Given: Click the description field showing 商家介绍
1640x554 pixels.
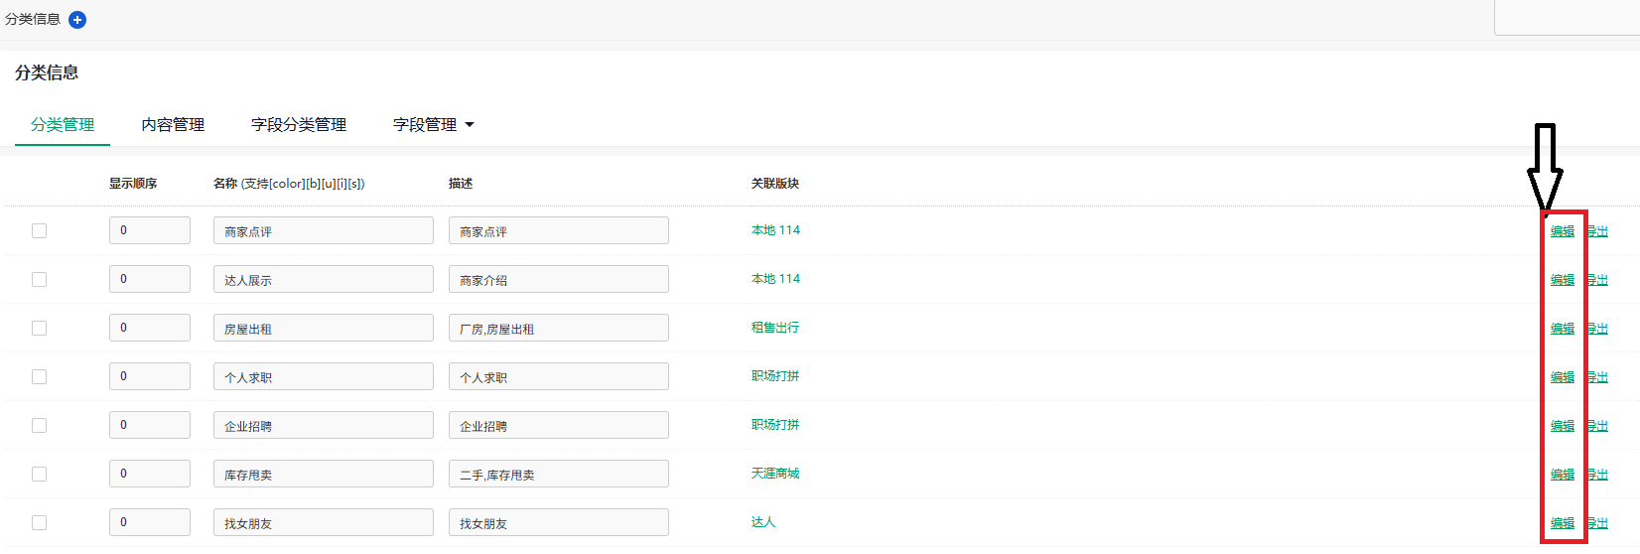Looking at the screenshot, I should pos(558,279).
